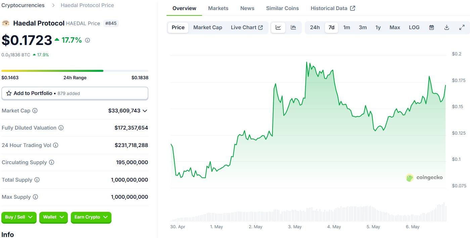The width and height of the screenshot is (470, 238).
Task: Click the 24h Range progress bar
Action: [x=75, y=71]
